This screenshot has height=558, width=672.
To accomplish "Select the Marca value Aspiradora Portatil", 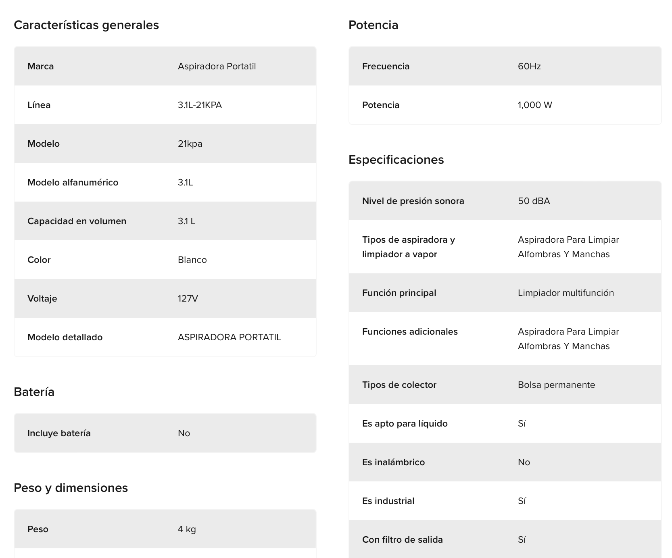I will pyautogui.click(x=217, y=66).
